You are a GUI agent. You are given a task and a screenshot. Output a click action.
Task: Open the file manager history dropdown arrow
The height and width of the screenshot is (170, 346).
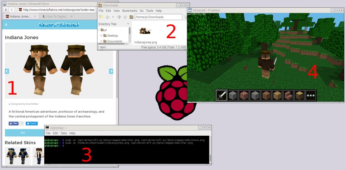pyautogui.click(x=113, y=17)
